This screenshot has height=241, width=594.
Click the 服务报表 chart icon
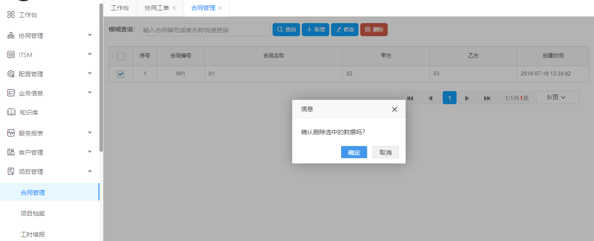[x=11, y=133]
